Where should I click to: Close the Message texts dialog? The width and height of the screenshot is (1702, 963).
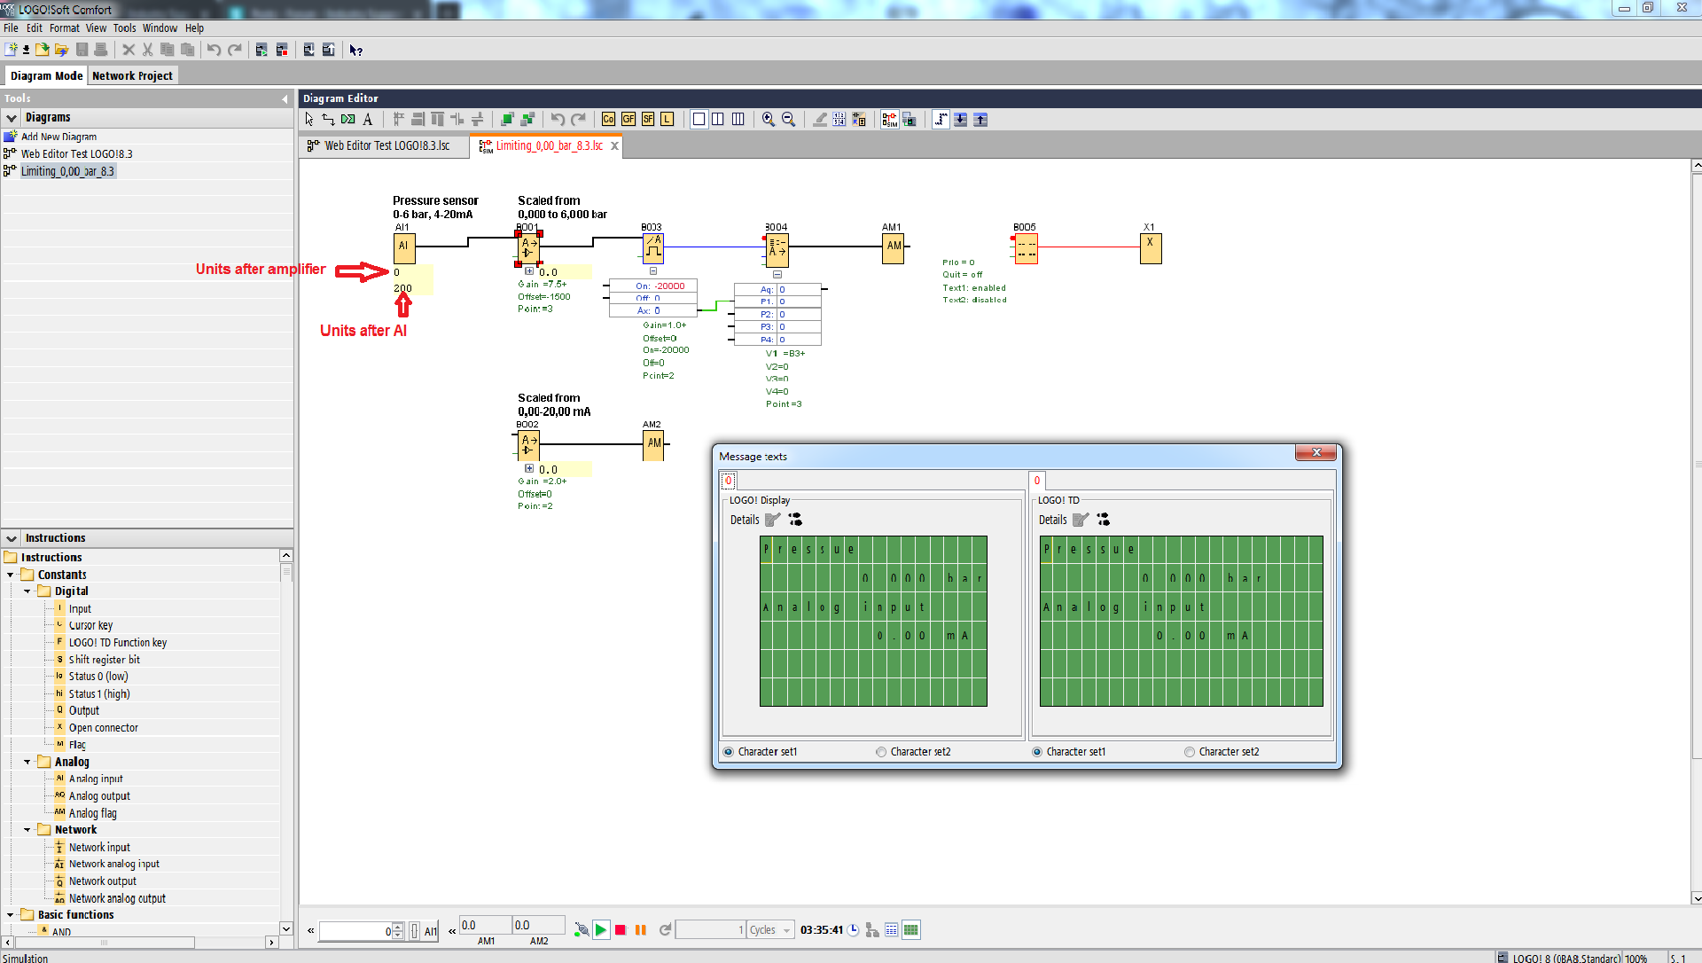[1316, 453]
